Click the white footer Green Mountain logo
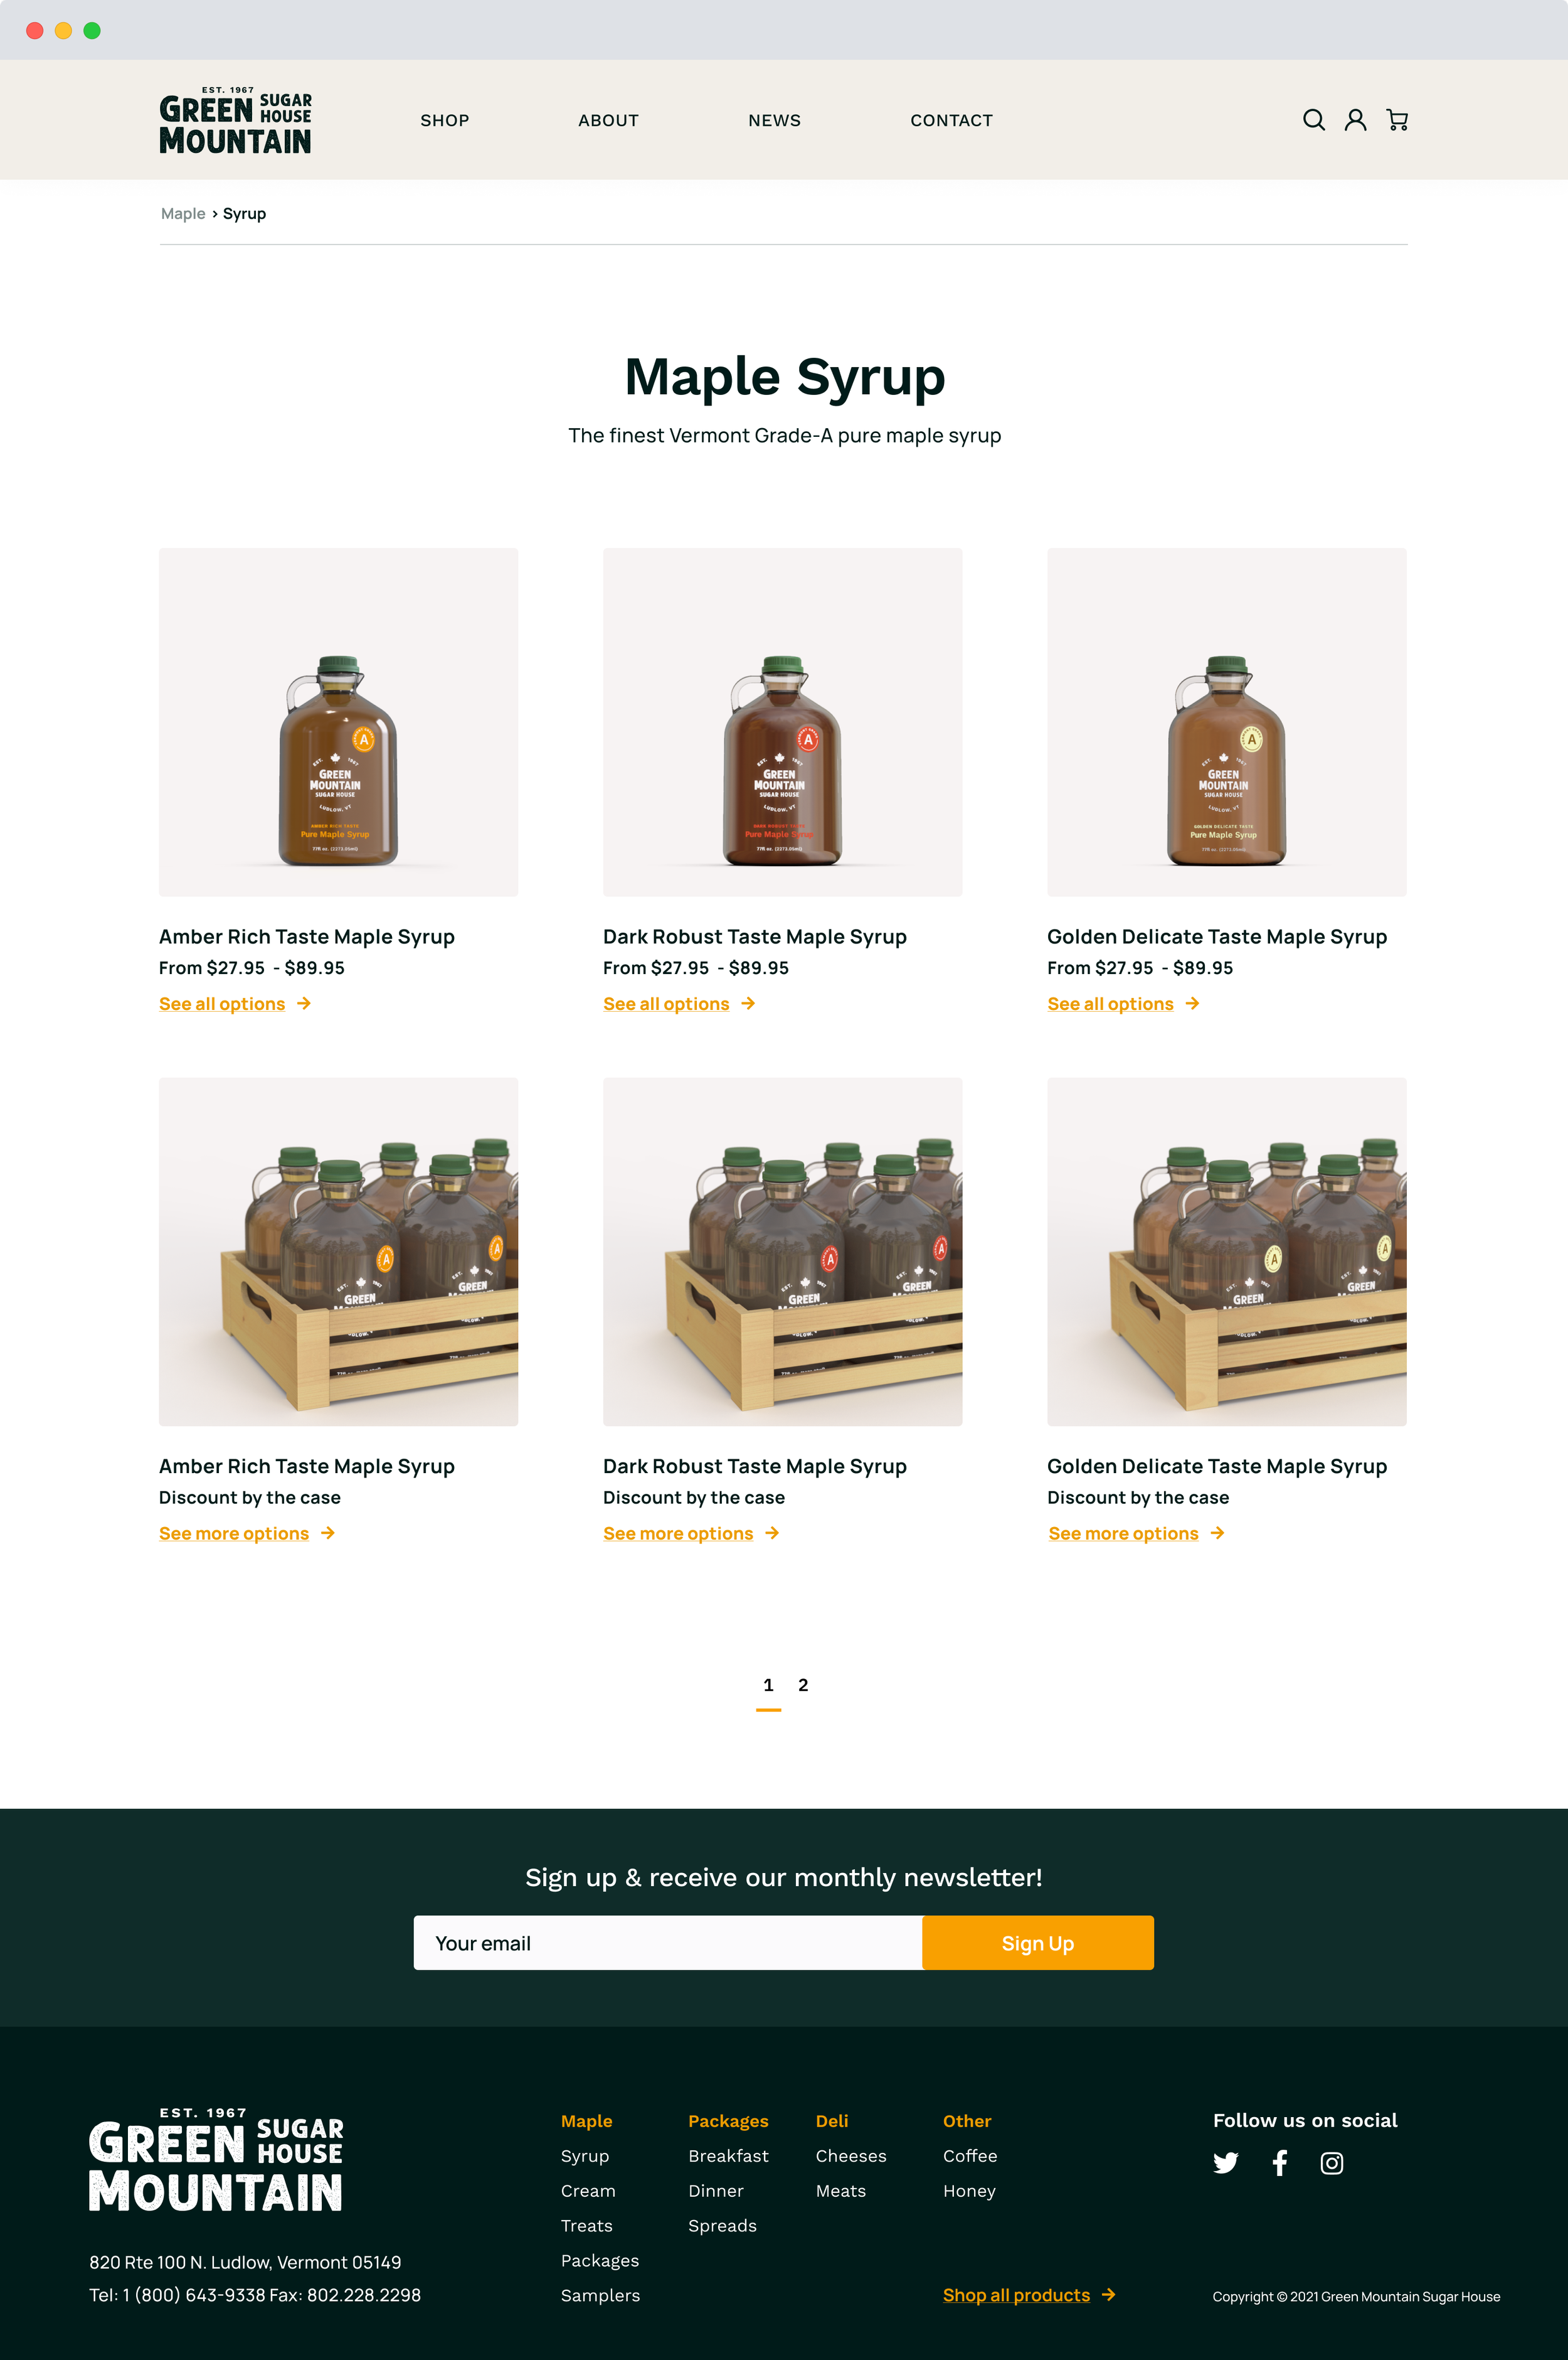 (x=216, y=2159)
